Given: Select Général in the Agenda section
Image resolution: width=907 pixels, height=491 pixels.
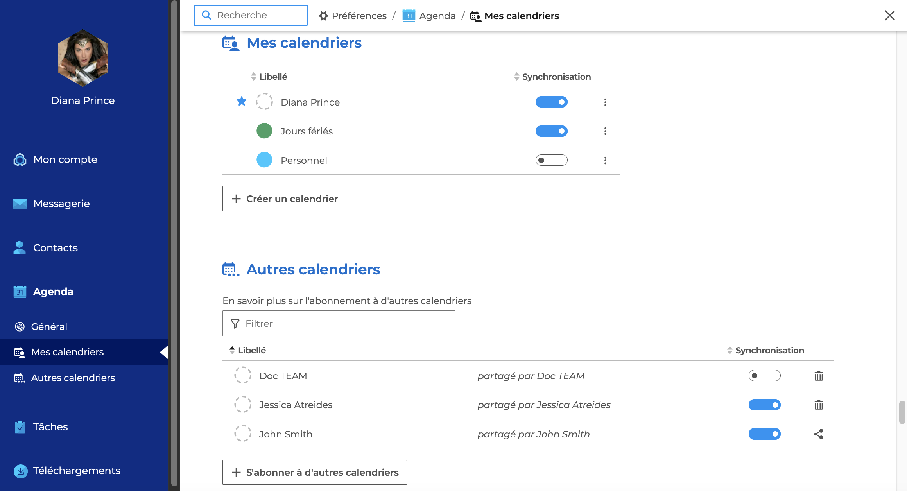Looking at the screenshot, I should click(49, 326).
